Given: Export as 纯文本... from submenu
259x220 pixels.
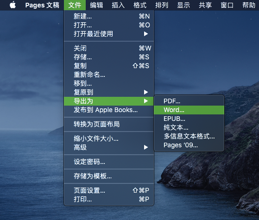Looking at the screenshot, I should 189,127.
